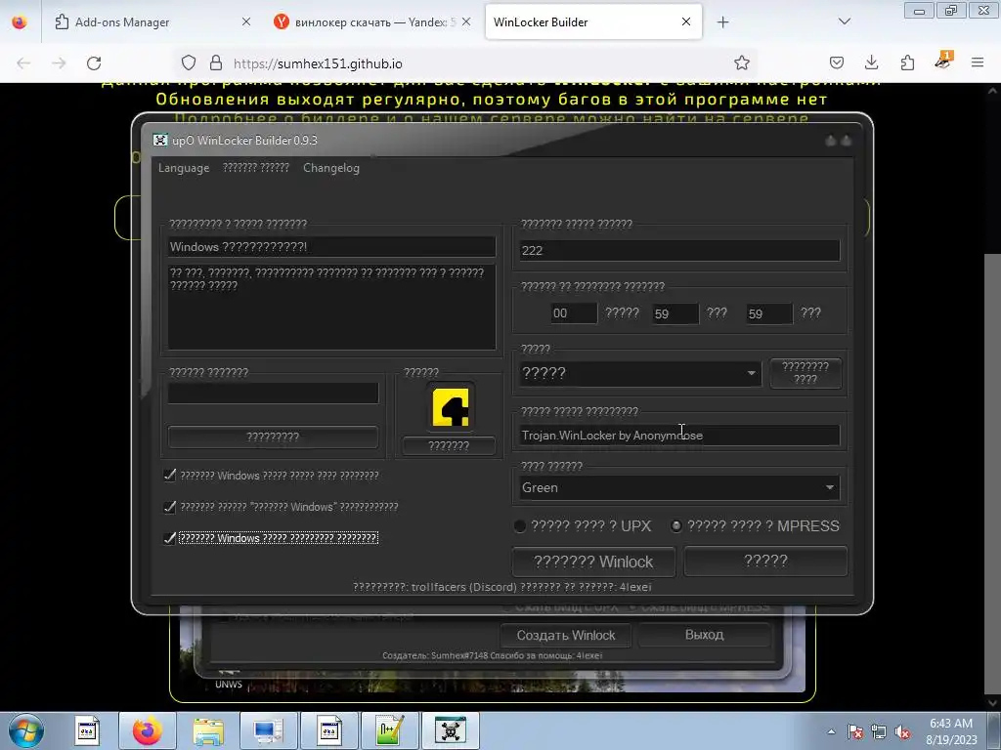
Task: Click Создать Winlock in the page preview image
Action: (x=566, y=635)
